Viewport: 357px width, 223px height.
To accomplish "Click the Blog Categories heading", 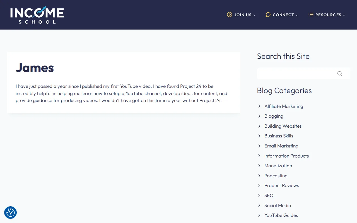I will click(x=284, y=91).
